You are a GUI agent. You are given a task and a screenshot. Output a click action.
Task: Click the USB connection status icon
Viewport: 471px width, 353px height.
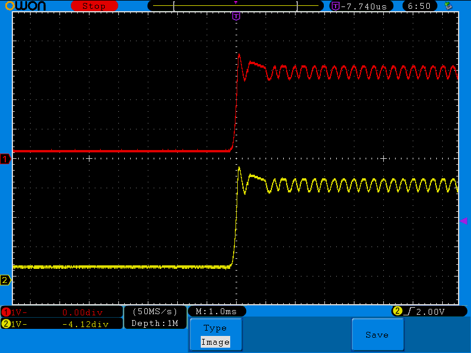449,6
